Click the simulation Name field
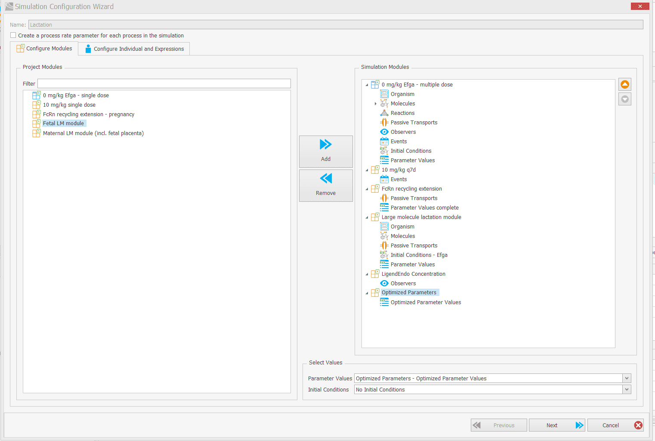The image size is (655, 441). point(336,25)
